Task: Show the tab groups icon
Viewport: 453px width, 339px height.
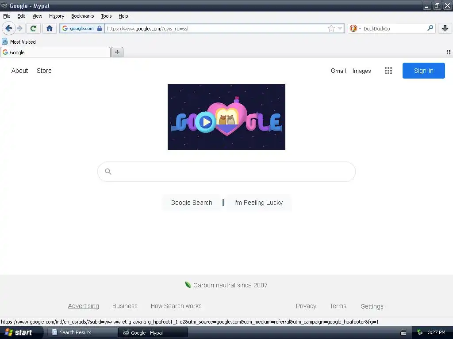Action: (449, 52)
